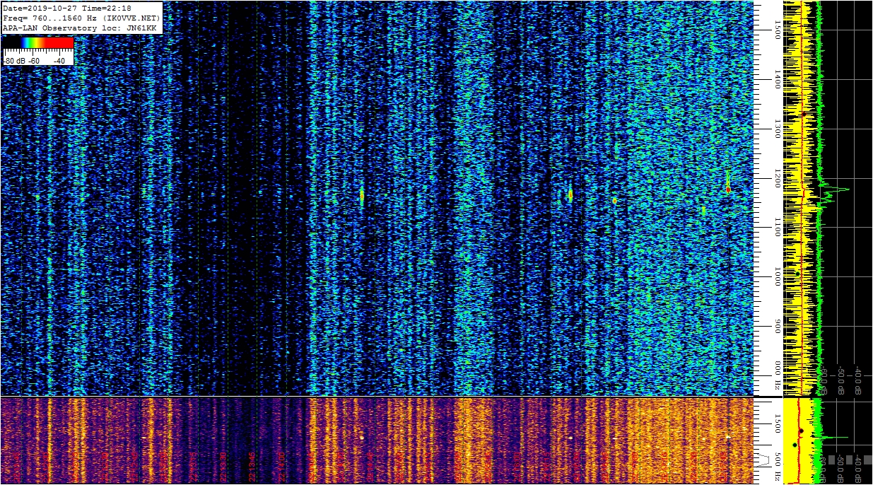Click the passband bracket marker on lower axis
Viewport: 873px width, 485px height.
764,460
